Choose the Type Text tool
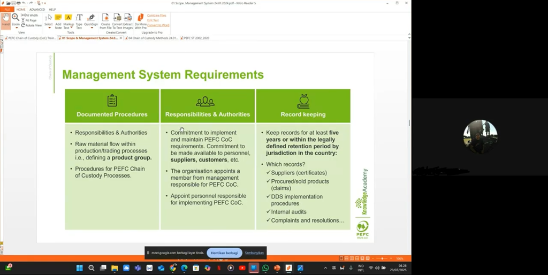Image resolution: width=548 pixels, height=275 pixels. pos(79,20)
